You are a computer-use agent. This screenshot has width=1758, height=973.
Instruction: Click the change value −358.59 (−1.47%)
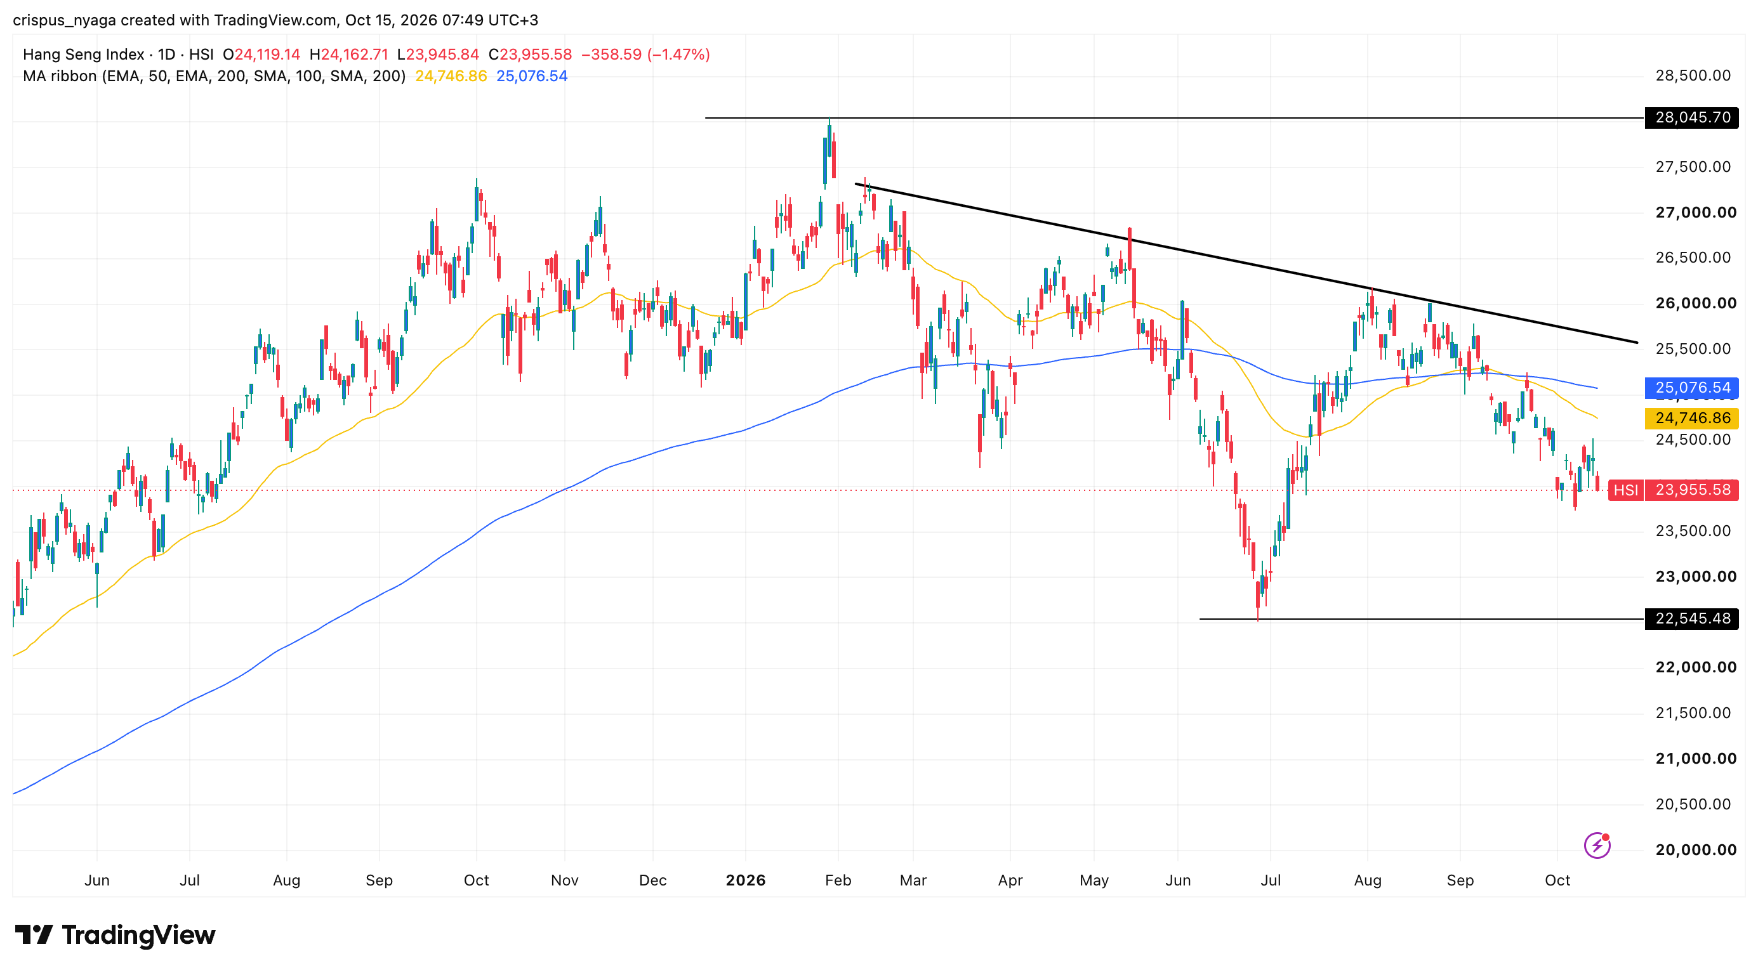[x=645, y=55]
